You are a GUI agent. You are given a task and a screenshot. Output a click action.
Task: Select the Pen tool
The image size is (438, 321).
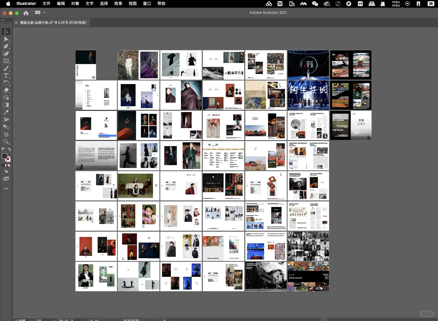(6, 46)
